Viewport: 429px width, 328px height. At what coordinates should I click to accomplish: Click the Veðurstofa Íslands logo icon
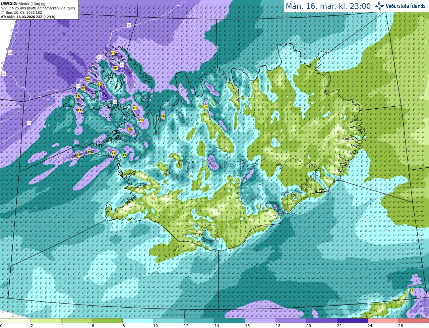click(x=379, y=6)
